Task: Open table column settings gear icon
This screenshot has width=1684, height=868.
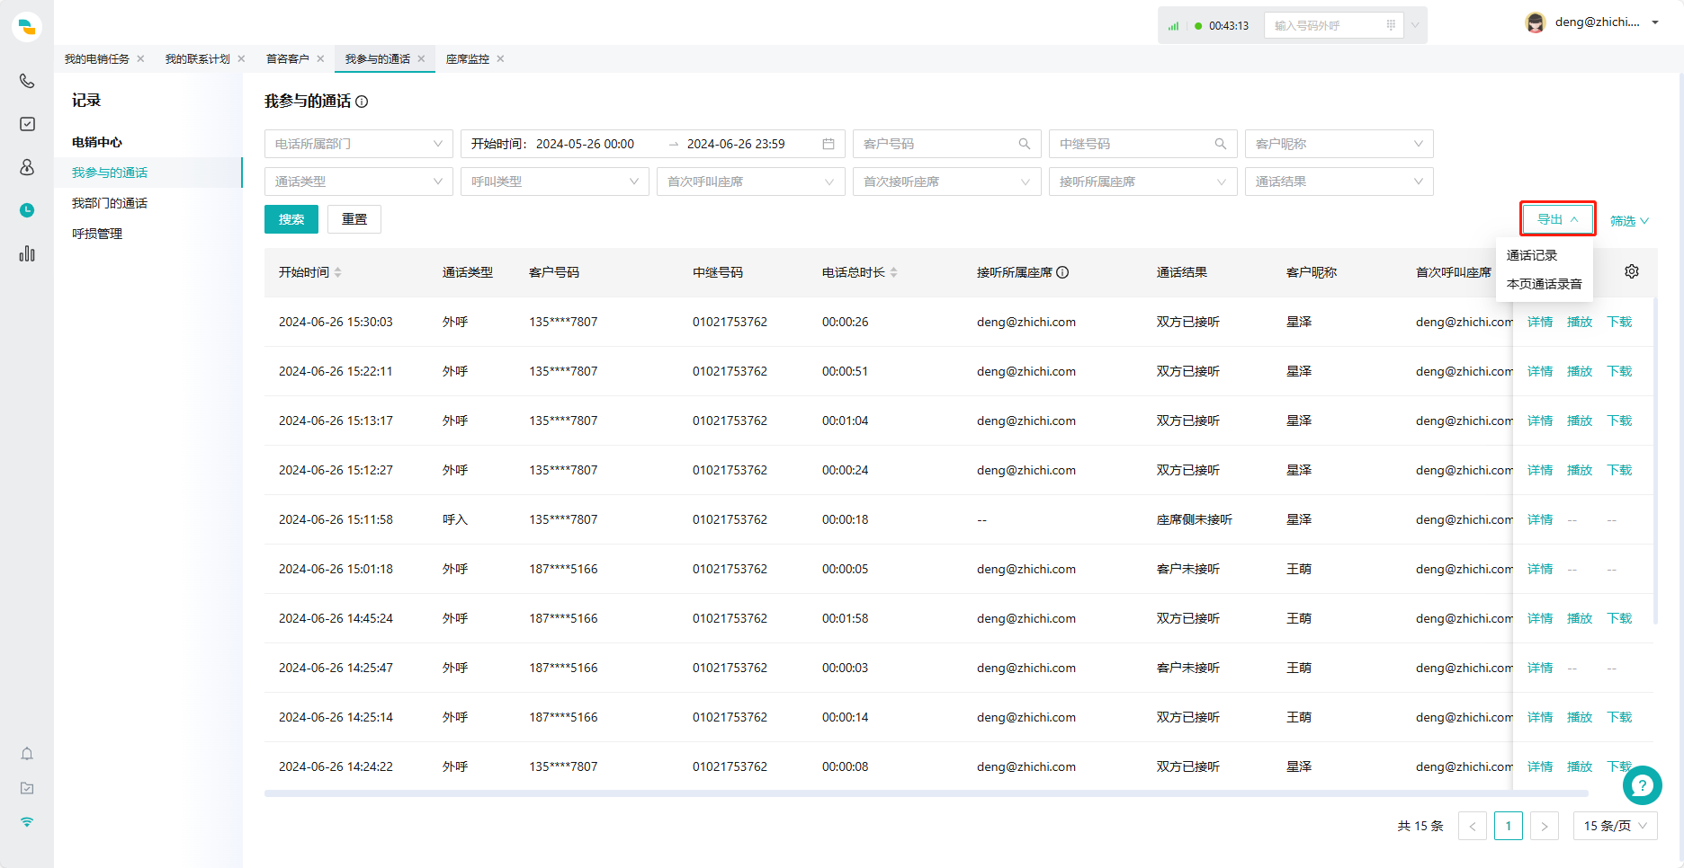Action: (1632, 271)
